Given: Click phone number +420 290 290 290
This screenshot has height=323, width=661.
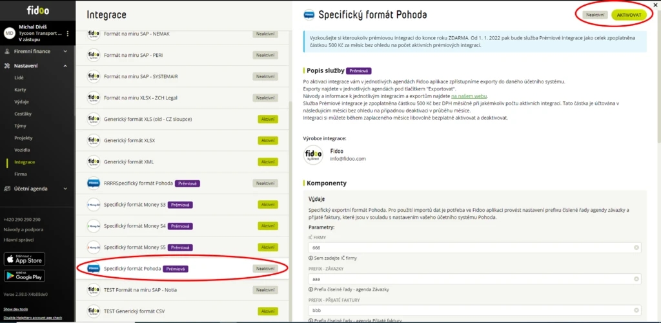Looking at the screenshot, I should [x=22, y=219].
